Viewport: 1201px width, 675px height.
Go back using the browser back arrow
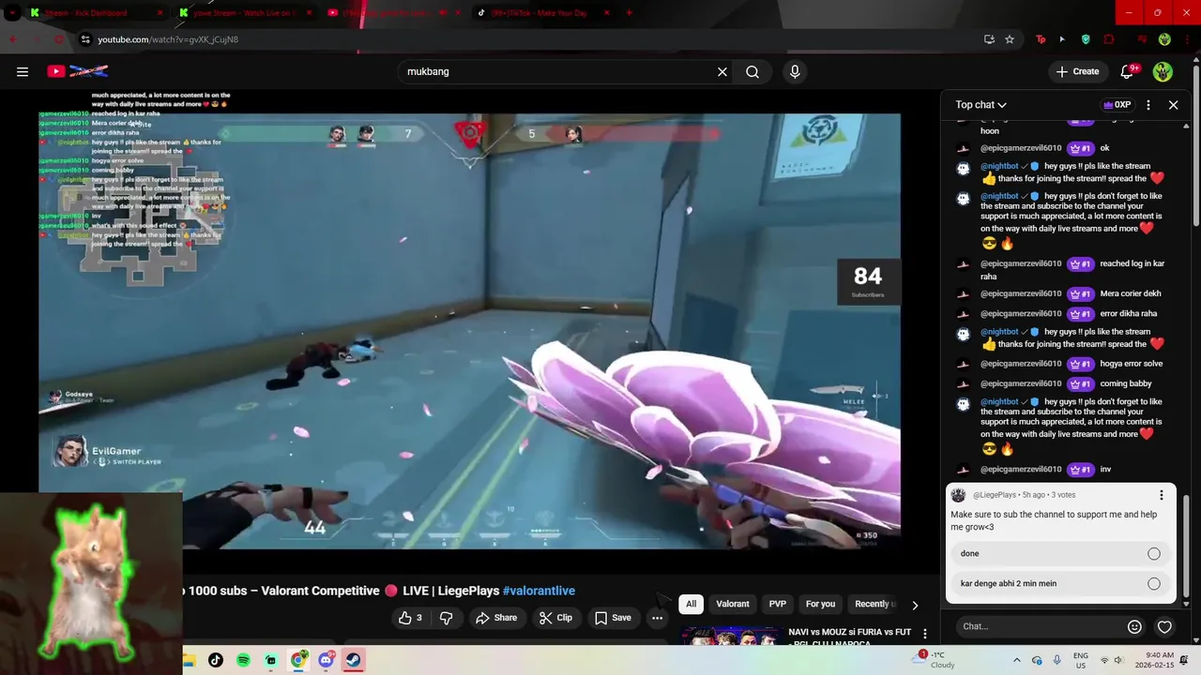(13, 39)
